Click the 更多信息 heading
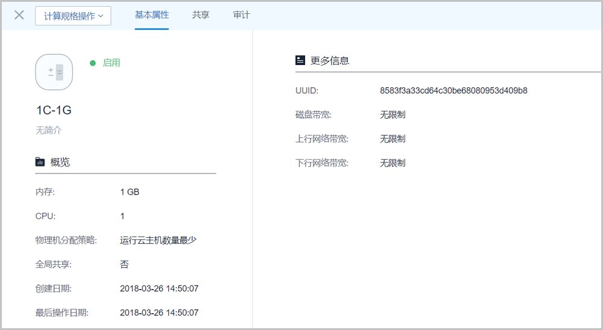Screen dimensions: 603x330 330,60
